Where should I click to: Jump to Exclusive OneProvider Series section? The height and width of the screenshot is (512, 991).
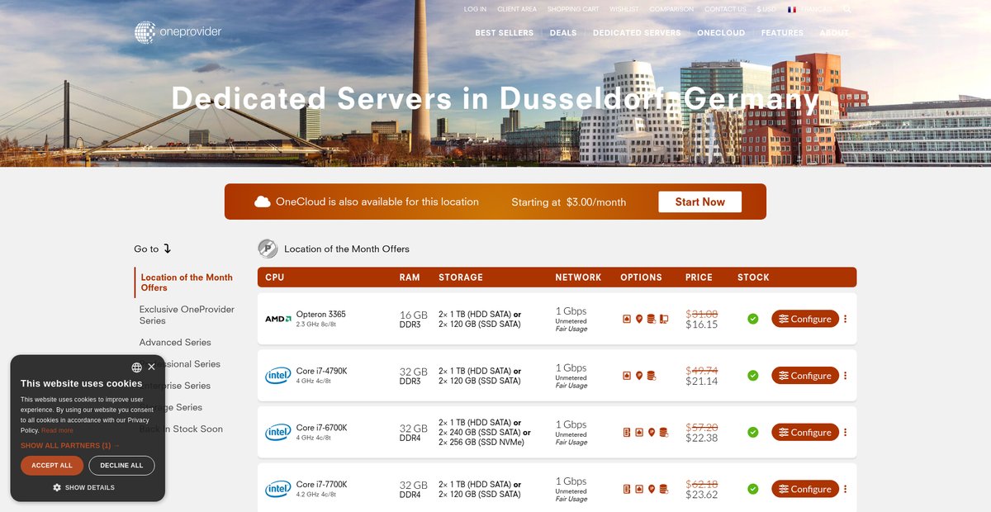(187, 315)
